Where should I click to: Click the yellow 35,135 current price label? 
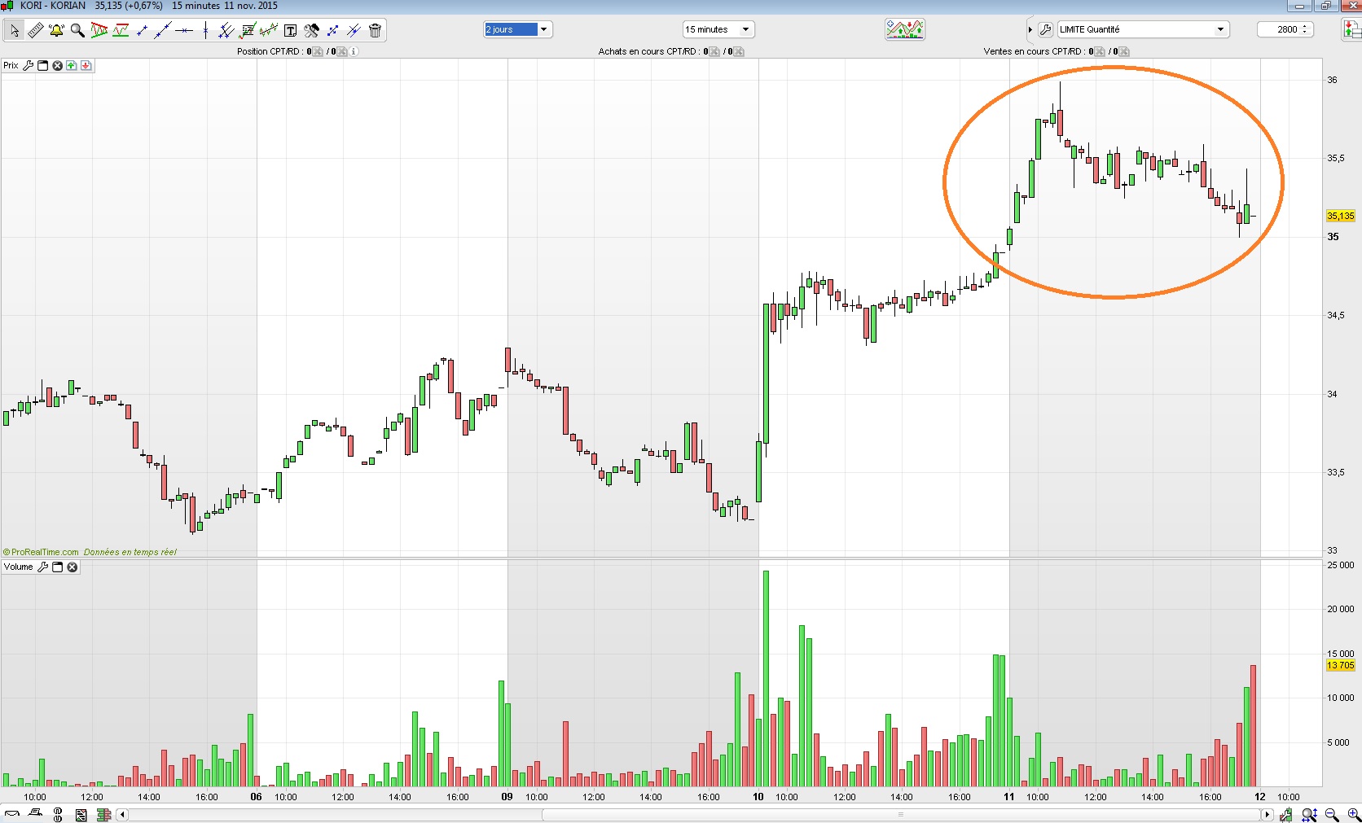click(1340, 216)
